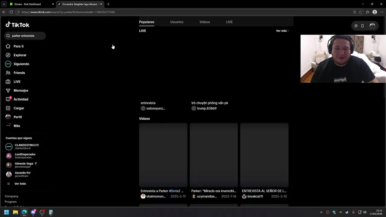
Task: Click the #Dota2 hashtag
Action: click(174, 191)
